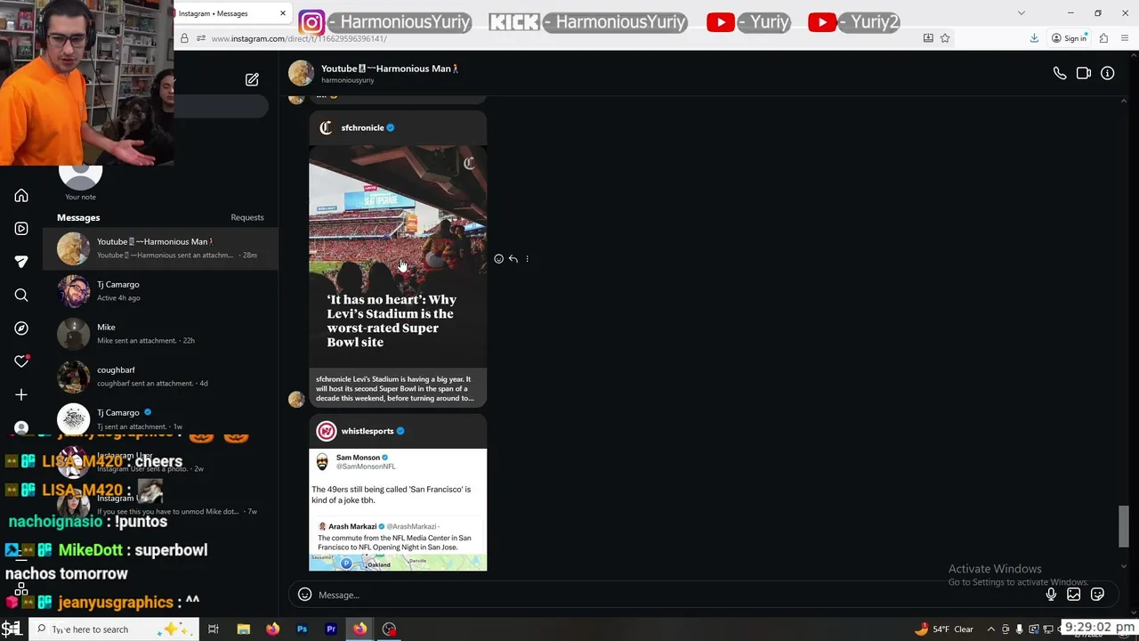Open the Requests link
1139x641 pixels.
pyautogui.click(x=247, y=217)
